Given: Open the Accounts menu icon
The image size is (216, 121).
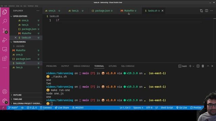Looking at the screenshot, I should (4, 91).
